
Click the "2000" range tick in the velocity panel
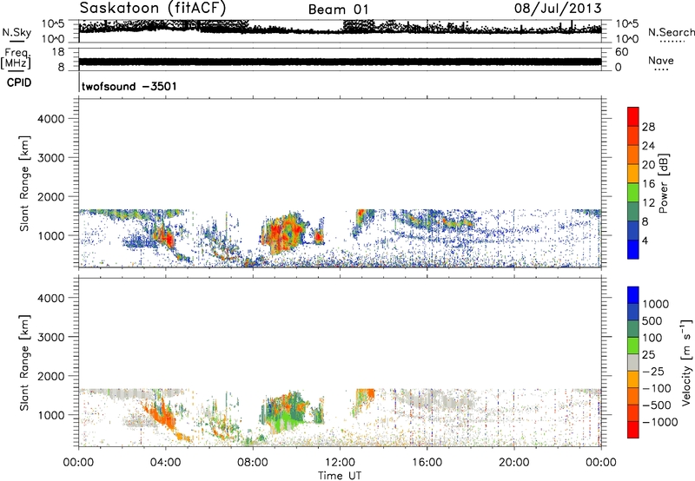(x=50, y=376)
